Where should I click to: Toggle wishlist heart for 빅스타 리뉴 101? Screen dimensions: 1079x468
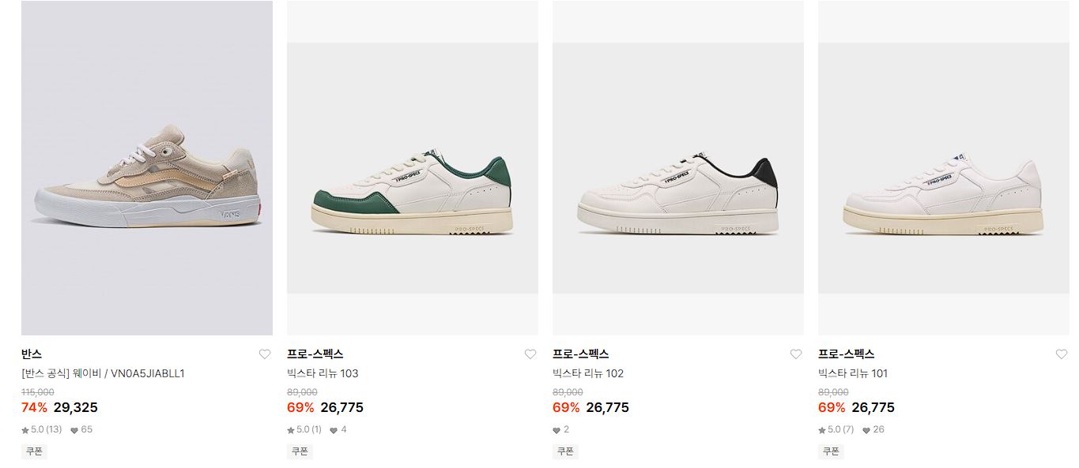(1062, 354)
